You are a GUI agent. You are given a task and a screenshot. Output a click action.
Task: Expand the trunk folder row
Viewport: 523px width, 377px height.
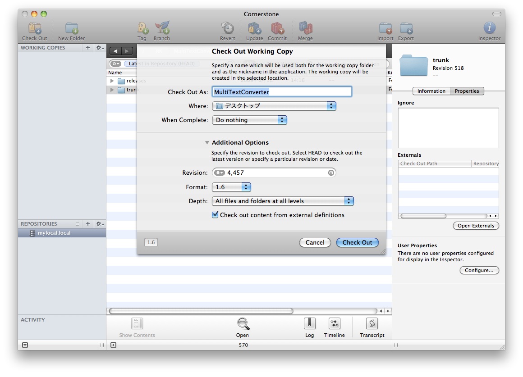pos(112,90)
